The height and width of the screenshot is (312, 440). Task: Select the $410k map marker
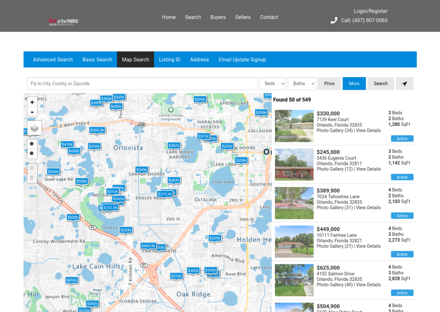[x=67, y=144]
